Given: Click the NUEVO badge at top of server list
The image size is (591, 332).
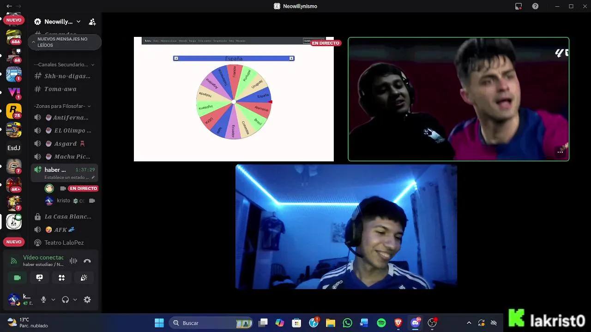Looking at the screenshot, I should tap(14, 20).
